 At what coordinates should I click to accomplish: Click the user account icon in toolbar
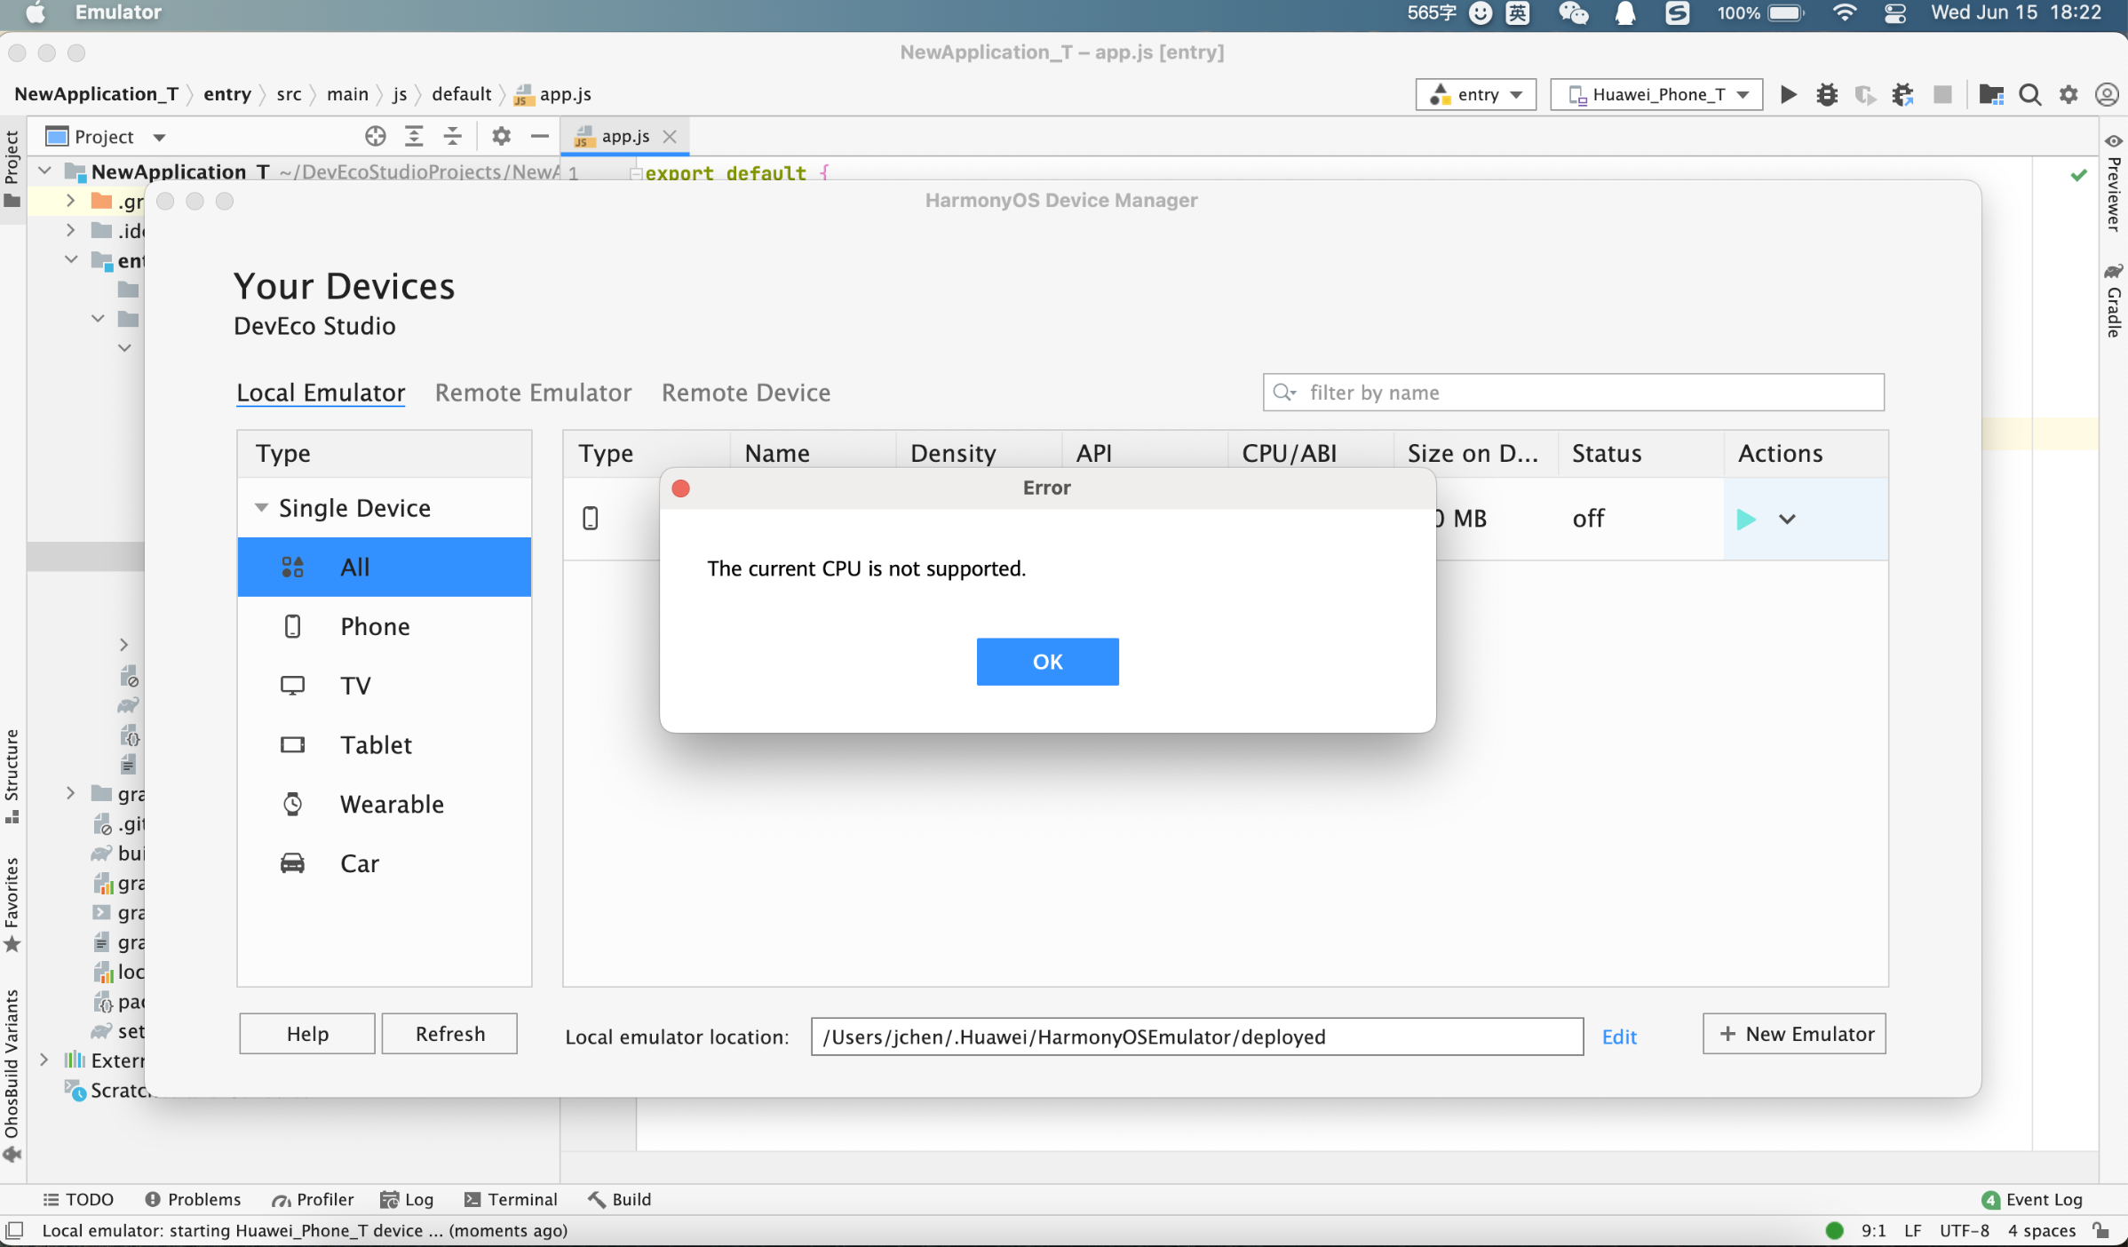click(2107, 94)
